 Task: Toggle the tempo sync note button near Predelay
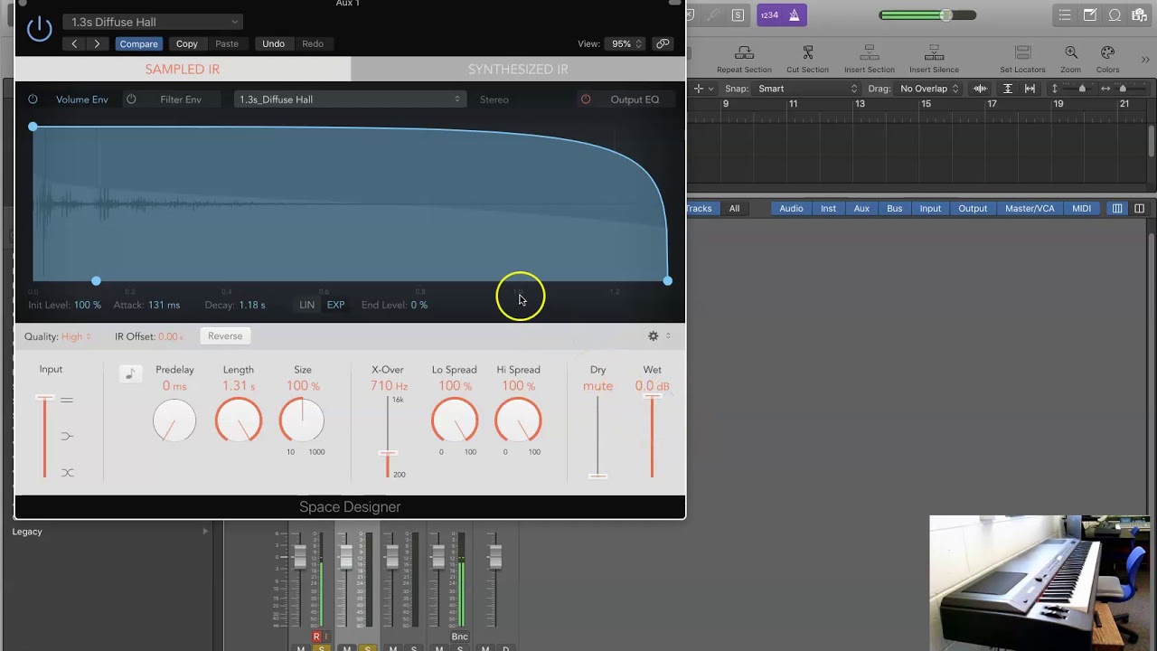(x=130, y=374)
